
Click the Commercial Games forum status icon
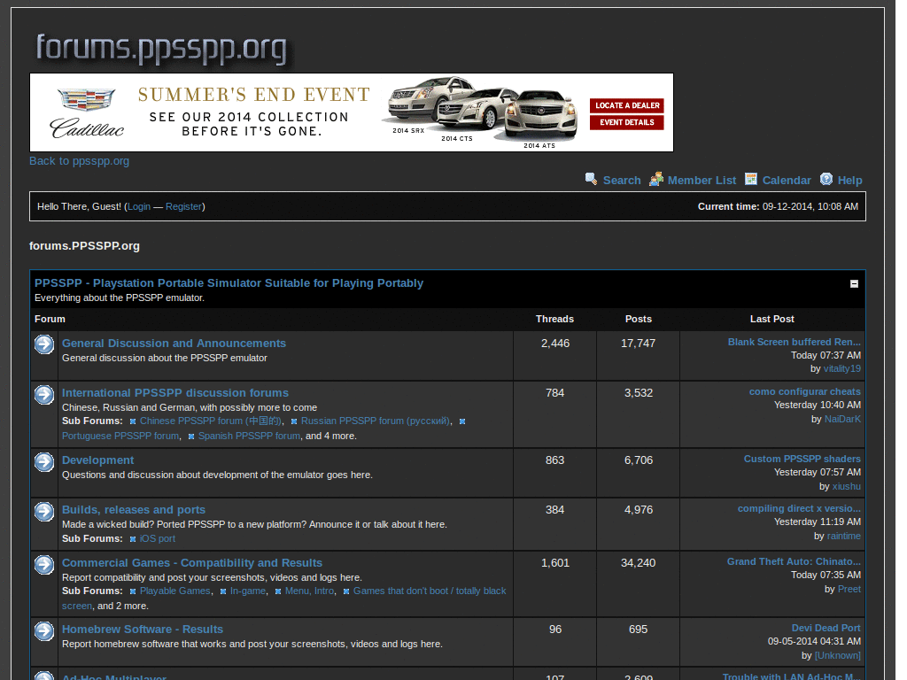pyautogui.click(x=43, y=564)
